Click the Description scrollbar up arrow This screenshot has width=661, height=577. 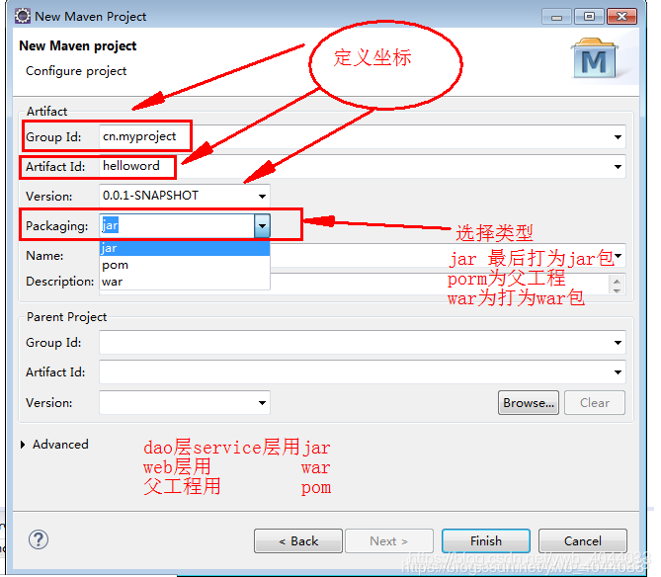[x=617, y=282]
